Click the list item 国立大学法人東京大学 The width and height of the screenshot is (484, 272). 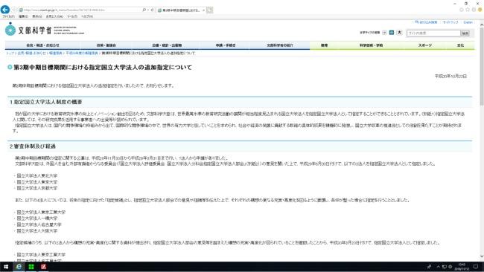36,182
